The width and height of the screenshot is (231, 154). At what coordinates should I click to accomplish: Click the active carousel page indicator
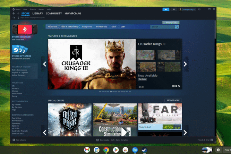(111, 92)
